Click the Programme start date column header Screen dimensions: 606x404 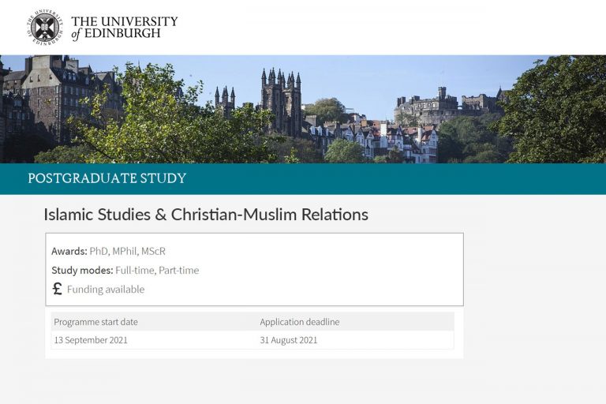click(95, 322)
